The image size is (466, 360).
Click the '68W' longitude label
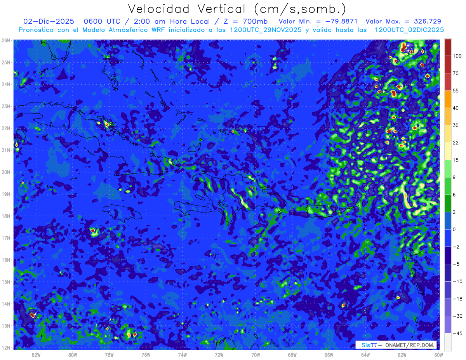click(x=292, y=355)
